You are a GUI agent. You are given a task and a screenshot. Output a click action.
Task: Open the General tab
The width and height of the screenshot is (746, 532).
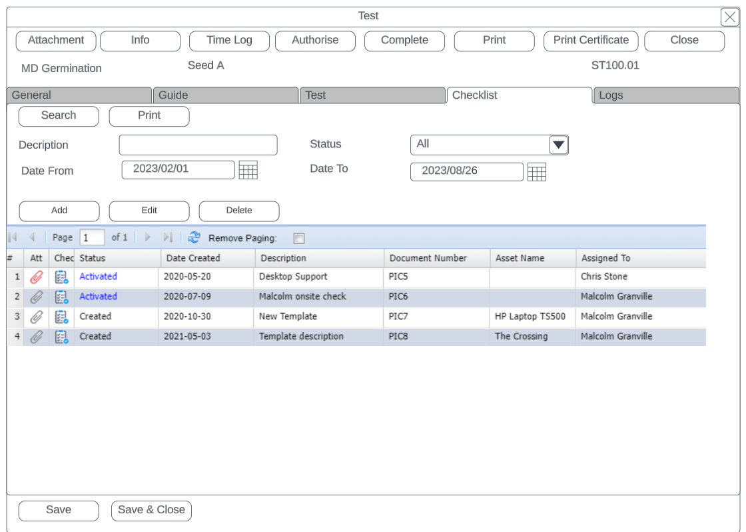(79, 95)
